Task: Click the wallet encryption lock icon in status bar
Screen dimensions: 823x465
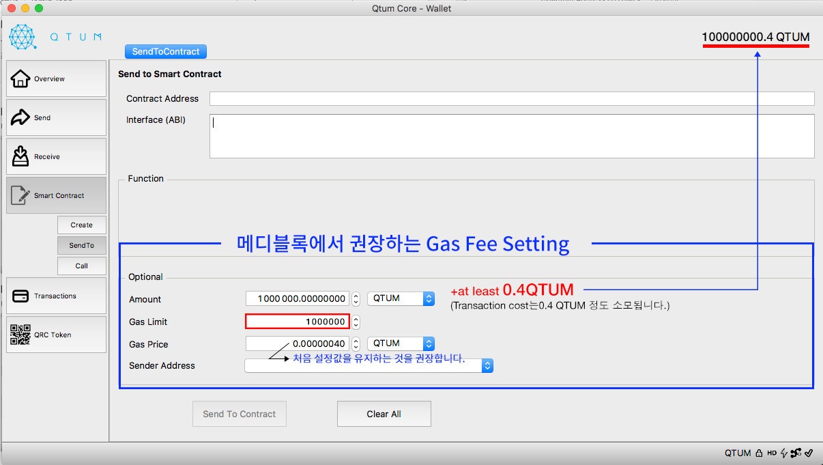Action: (x=759, y=453)
